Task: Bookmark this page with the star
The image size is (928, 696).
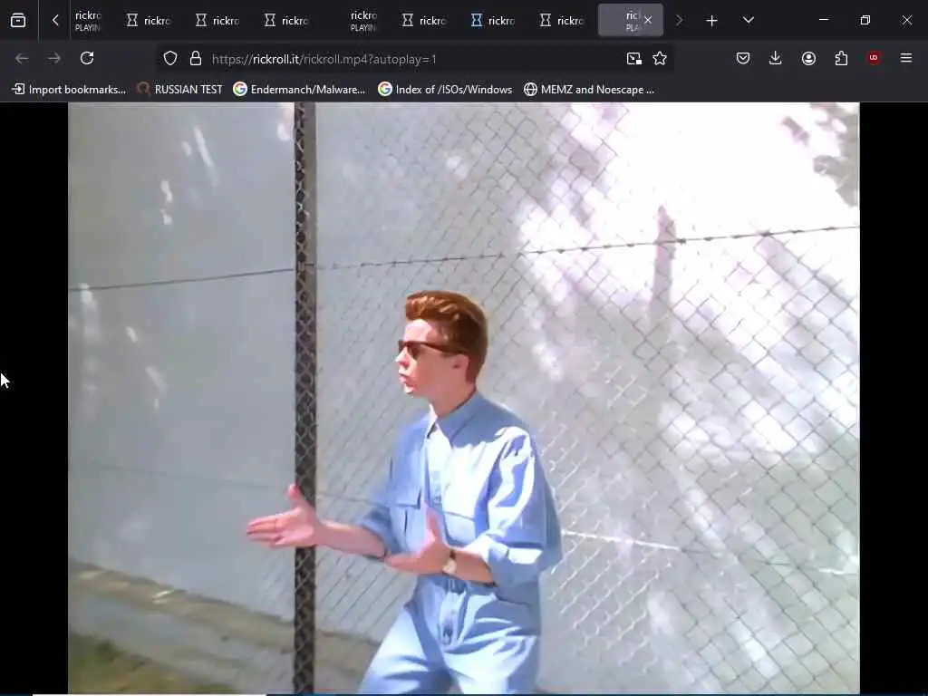Action: (660, 59)
